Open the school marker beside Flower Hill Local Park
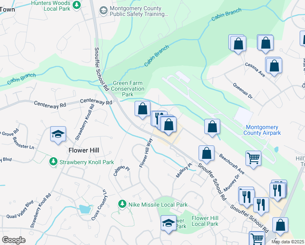 169,223
